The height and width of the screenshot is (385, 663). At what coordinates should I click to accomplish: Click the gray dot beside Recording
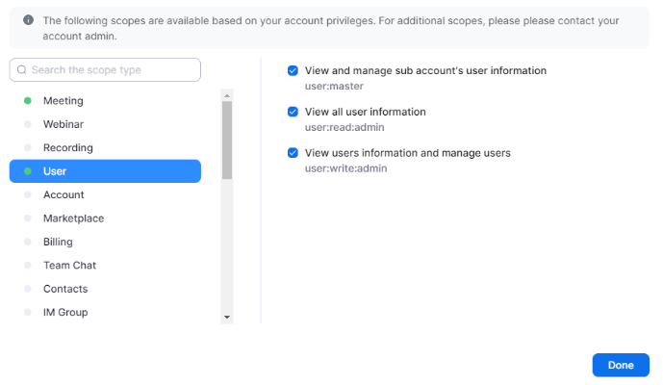coord(28,147)
